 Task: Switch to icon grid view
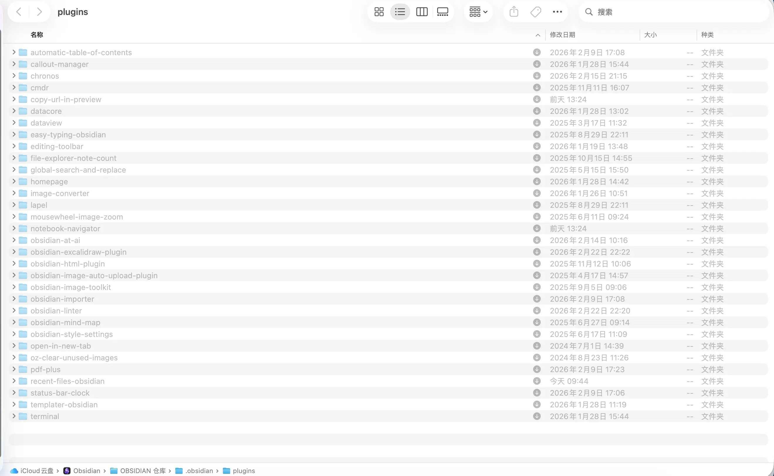[x=379, y=12]
